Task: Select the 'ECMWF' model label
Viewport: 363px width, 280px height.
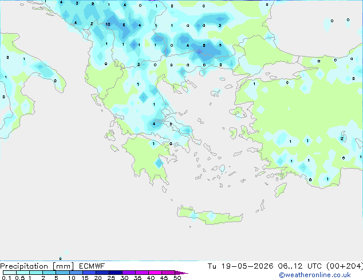Action: (x=92, y=266)
